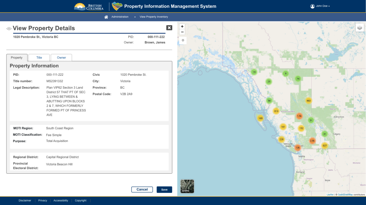Cancel editing the property record
This screenshot has width=366, height=205.
[142, 189]
